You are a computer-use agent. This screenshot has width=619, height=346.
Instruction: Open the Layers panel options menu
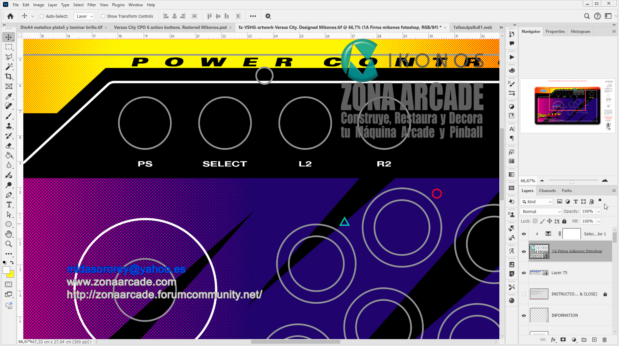614,191
